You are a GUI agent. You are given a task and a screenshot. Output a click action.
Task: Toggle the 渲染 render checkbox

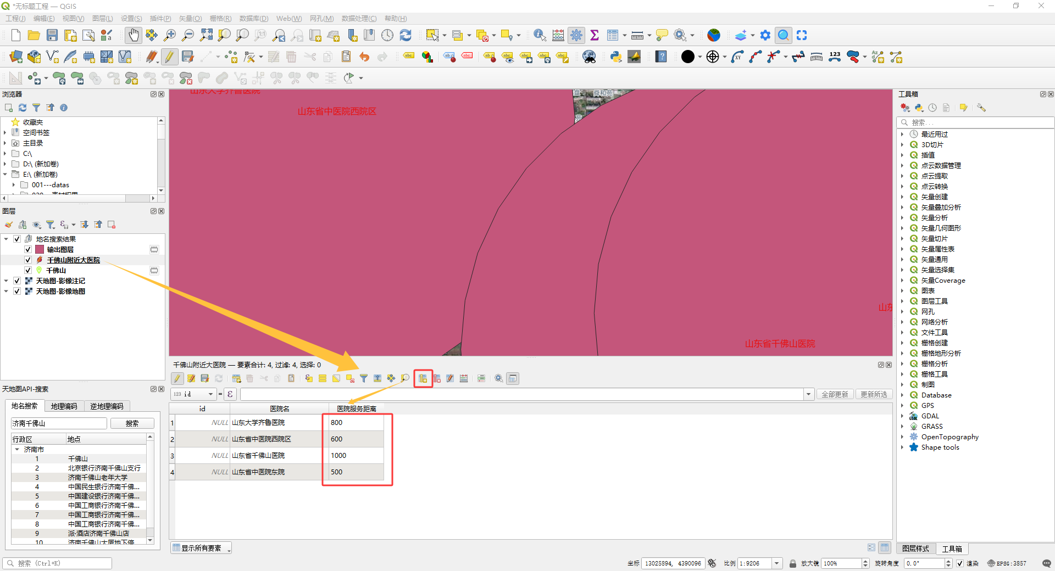(x=960, y=563)
